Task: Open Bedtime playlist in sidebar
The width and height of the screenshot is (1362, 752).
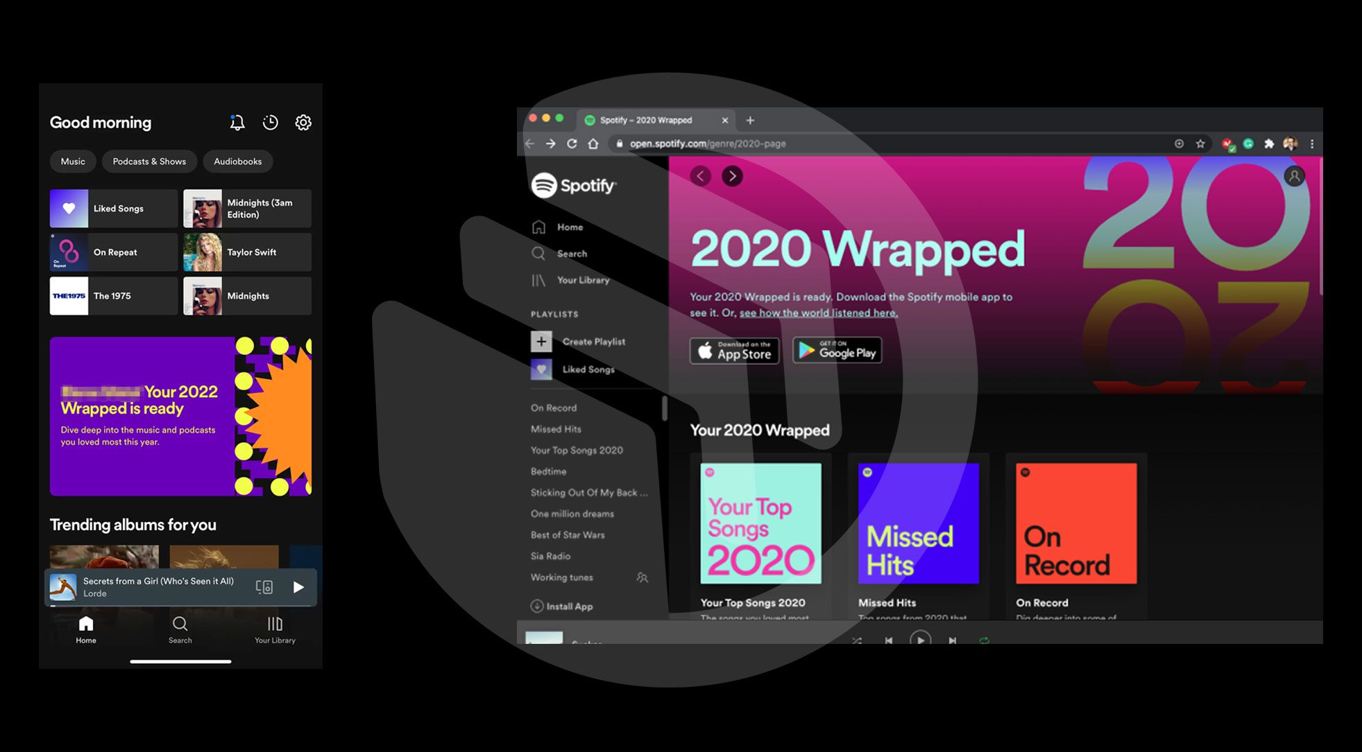Action: coord(548,471)
